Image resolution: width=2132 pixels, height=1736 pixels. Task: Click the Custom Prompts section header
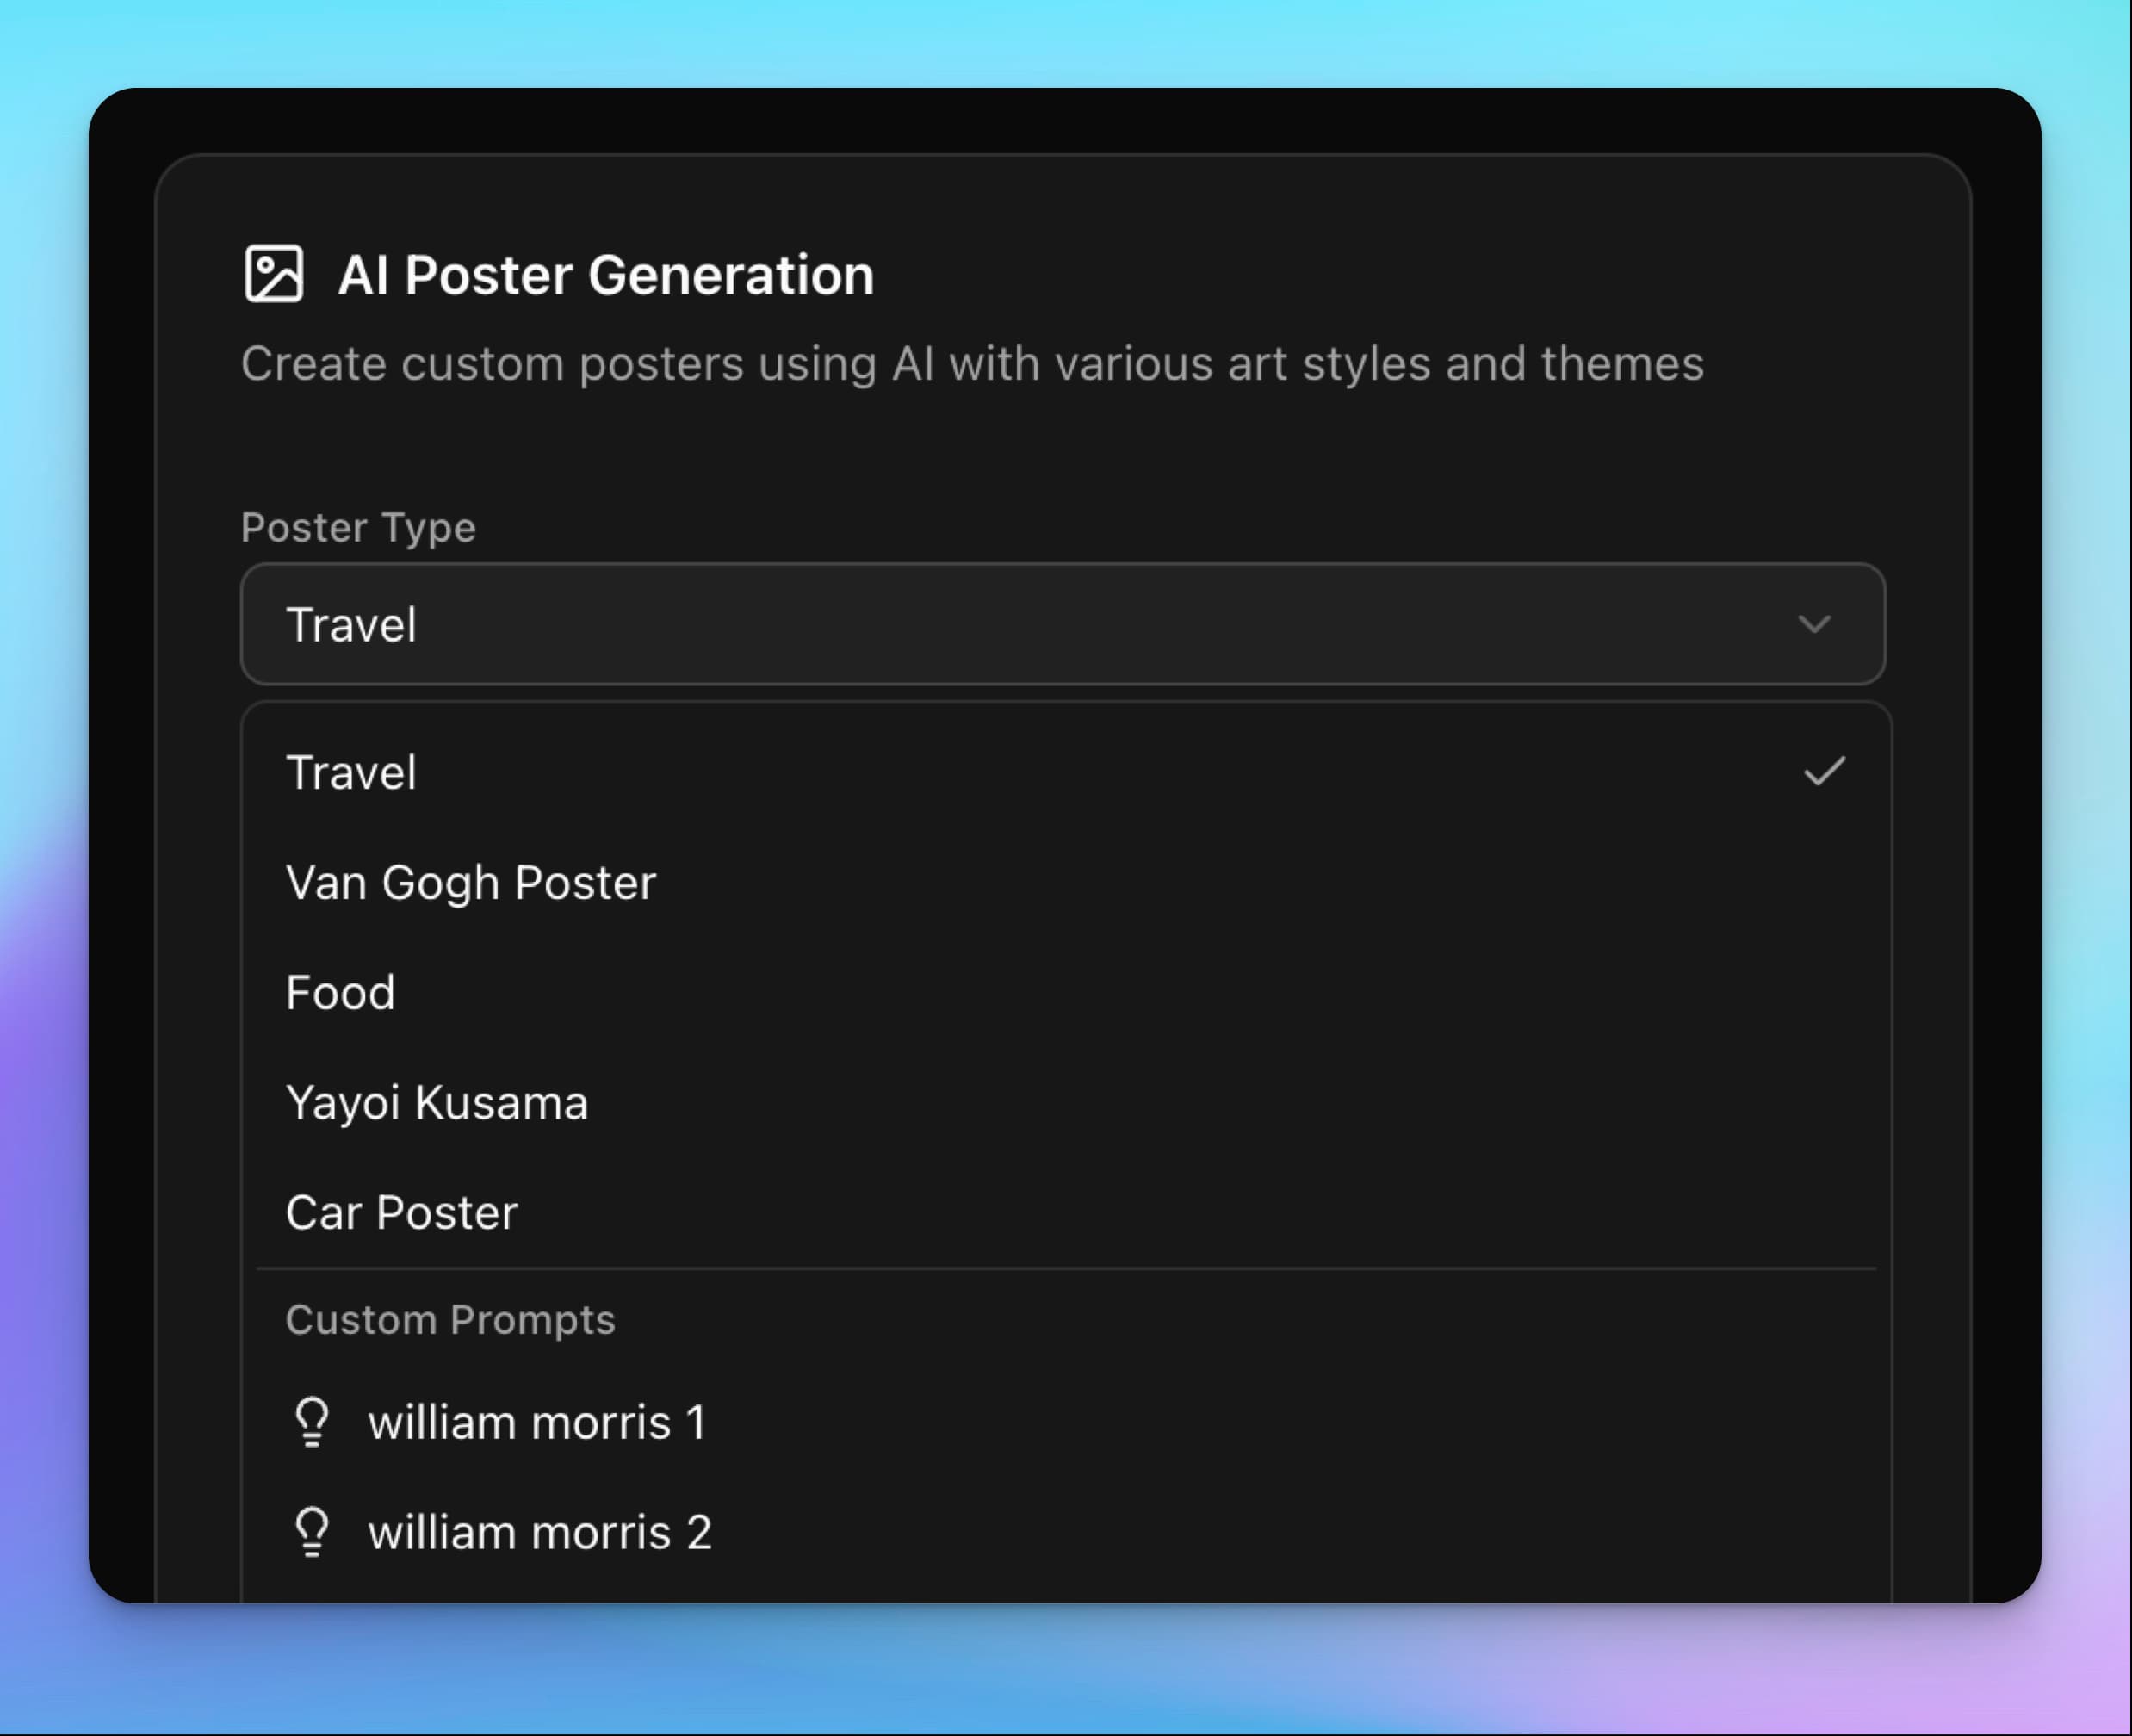click(450, 1318)
